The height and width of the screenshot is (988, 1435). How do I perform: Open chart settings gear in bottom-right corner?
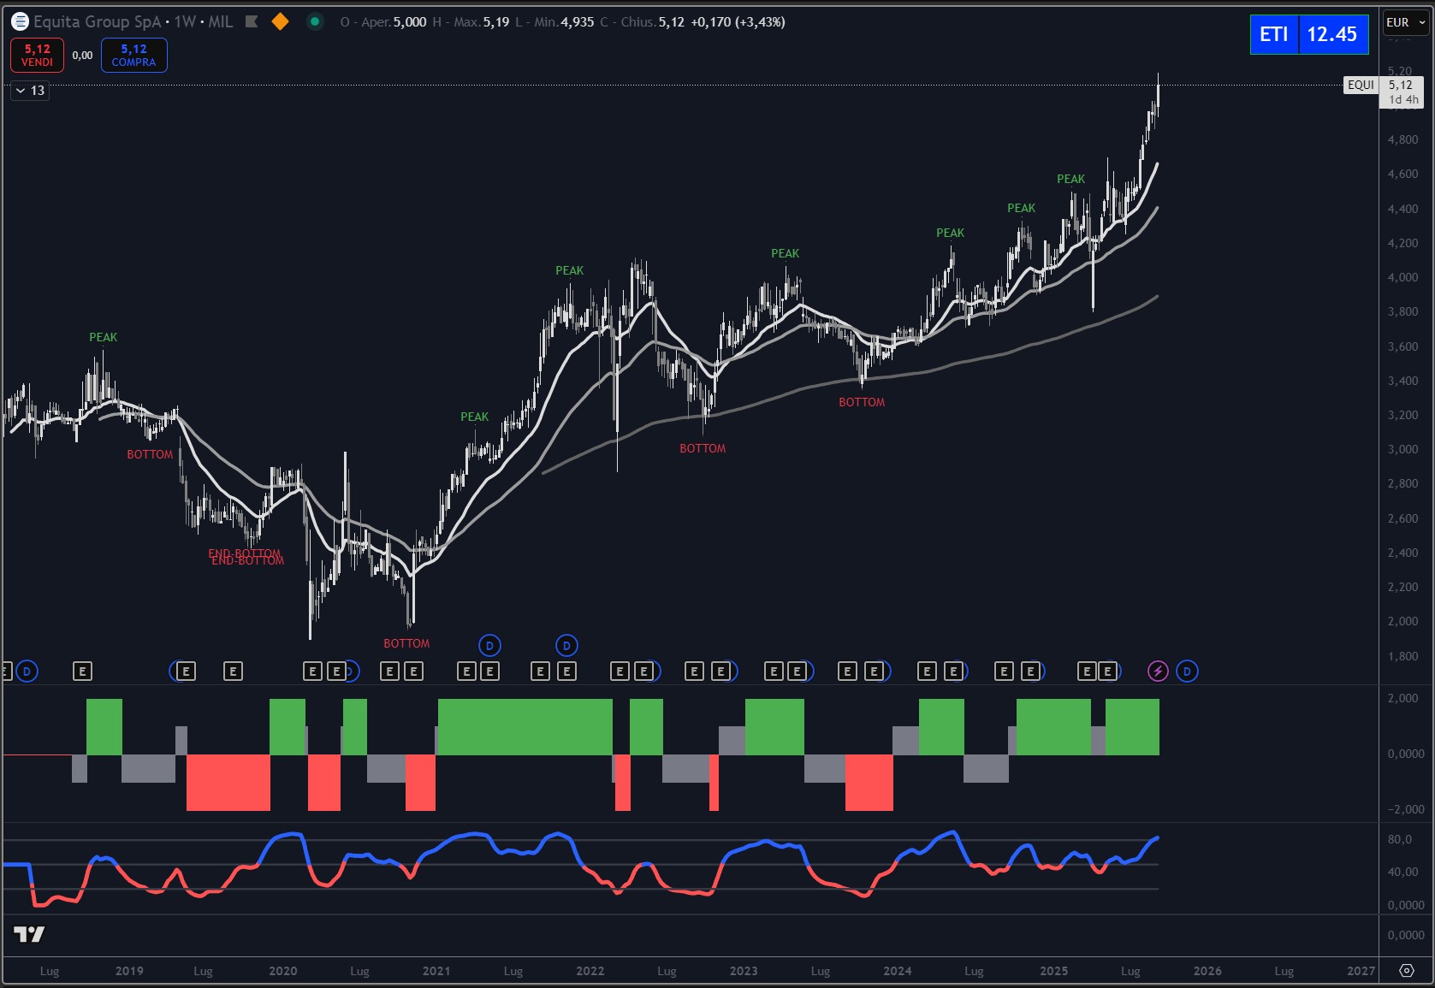(x=1407, y=970)
